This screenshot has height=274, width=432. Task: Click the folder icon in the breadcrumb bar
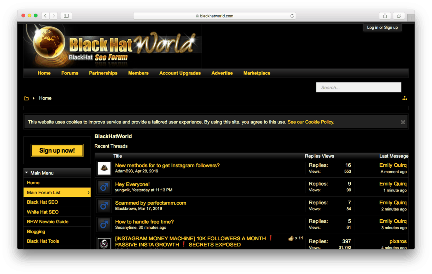(x=26, y=98)
